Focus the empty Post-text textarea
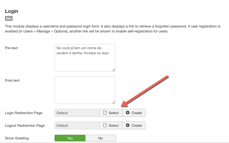The width and height of the screenshot is (229, 143). (x=85, y=90)
